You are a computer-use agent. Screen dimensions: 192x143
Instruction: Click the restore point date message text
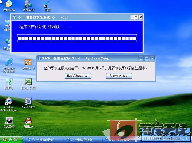(x=96, y=68)
